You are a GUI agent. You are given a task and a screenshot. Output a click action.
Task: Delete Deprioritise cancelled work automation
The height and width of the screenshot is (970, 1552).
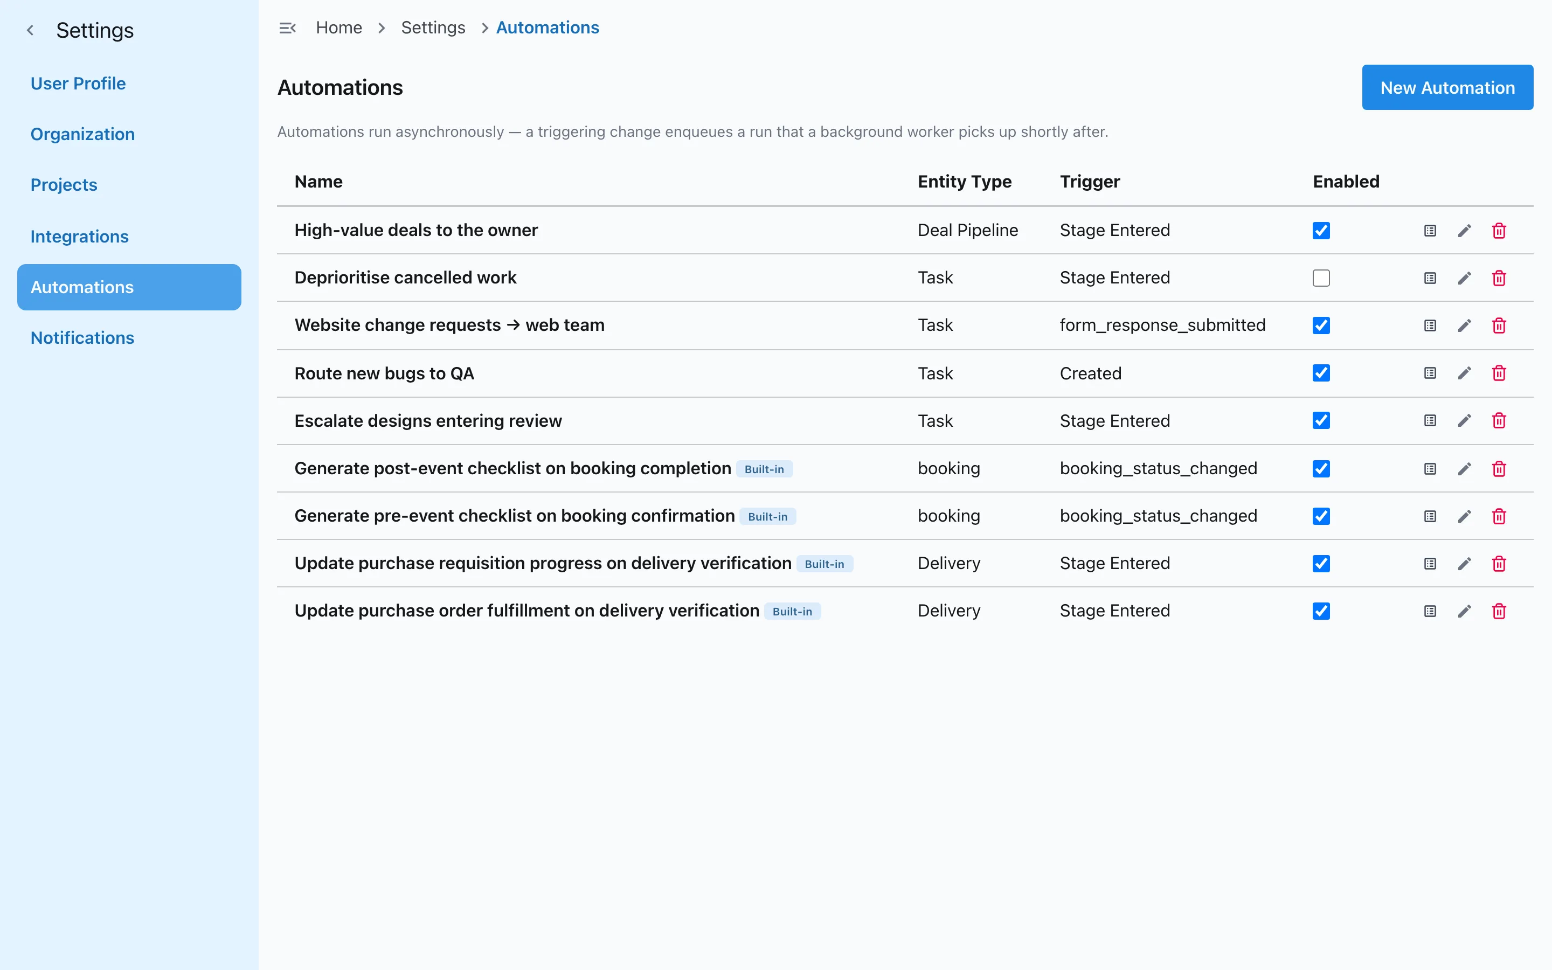1499,278
